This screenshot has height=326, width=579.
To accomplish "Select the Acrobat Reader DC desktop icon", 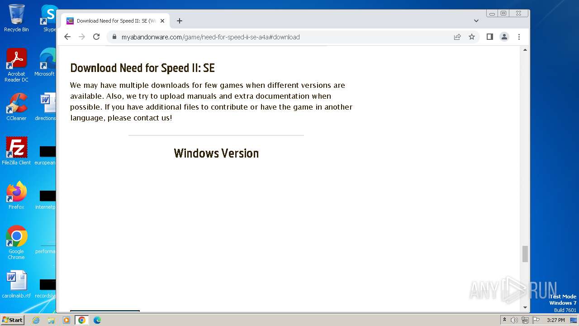I will click(16, 65).
